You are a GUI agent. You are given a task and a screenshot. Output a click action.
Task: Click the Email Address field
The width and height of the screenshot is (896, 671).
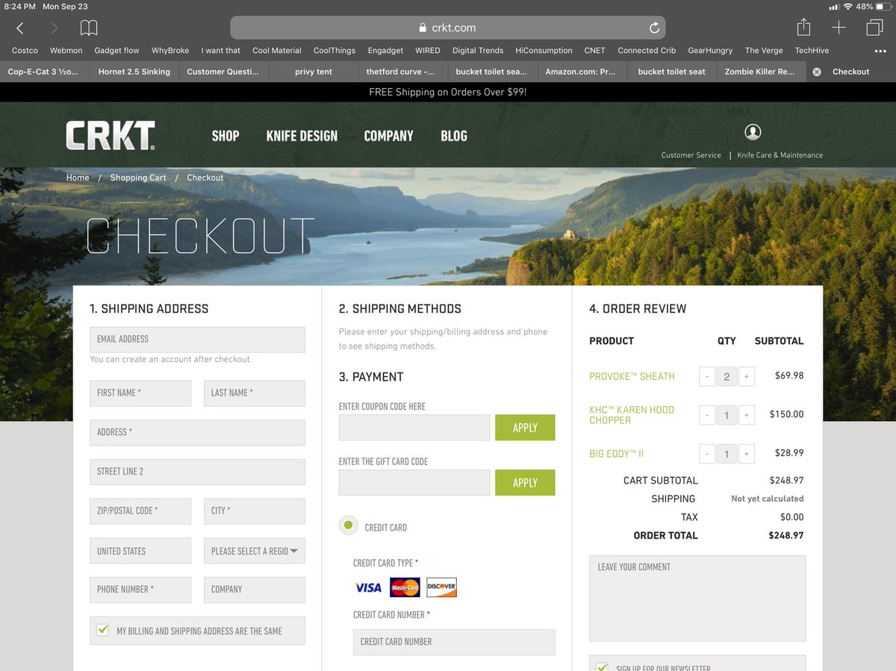tap(197, 340)
